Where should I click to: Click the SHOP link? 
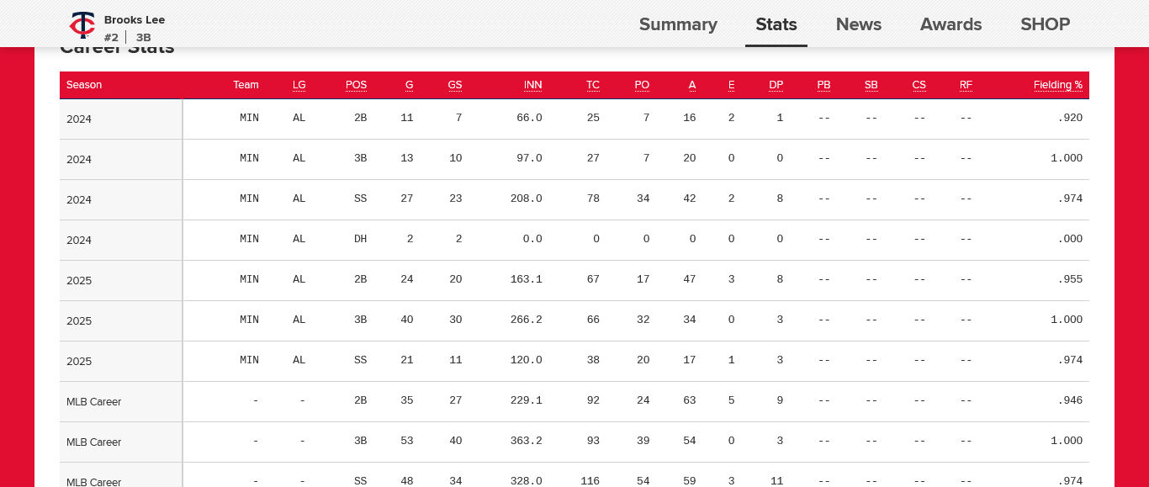(1045, 24)
